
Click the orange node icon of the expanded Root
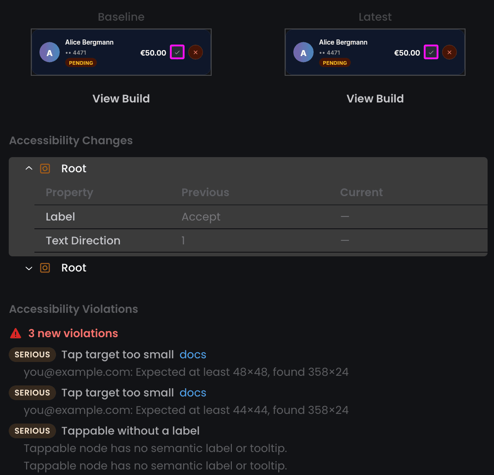[x=45, y=169]
